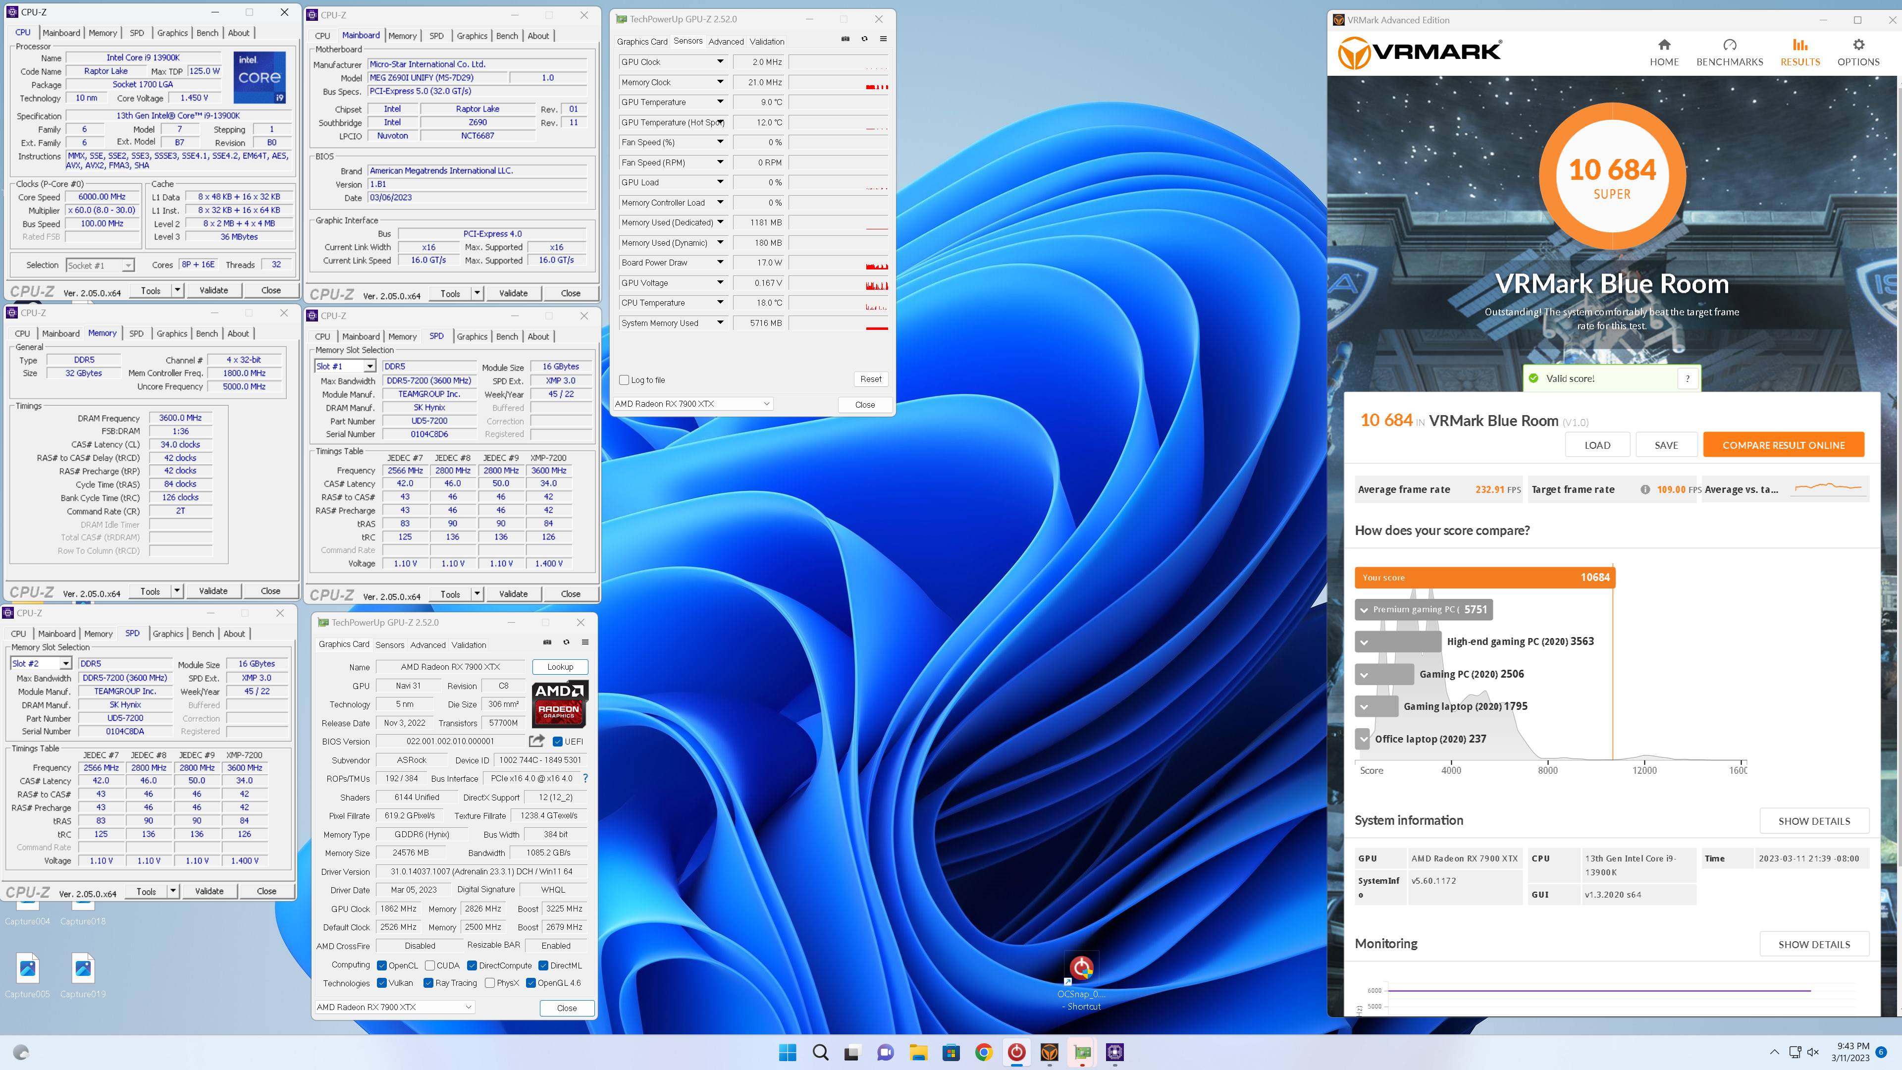This screenshot has width=1902, height=1070.
Task: Toggle UEFI checkbox in GPU-Z
Action: [557, 742]
